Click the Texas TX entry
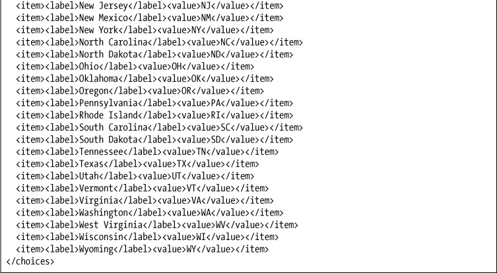 (137, 164)
